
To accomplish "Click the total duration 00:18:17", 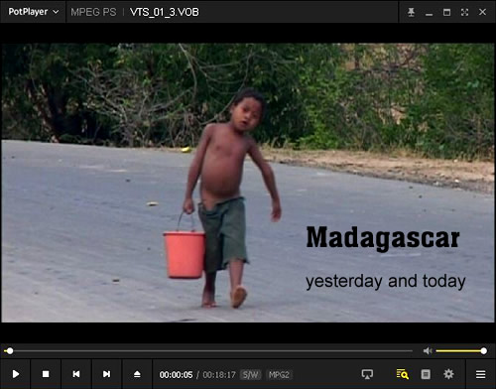I will pos(219,375).
